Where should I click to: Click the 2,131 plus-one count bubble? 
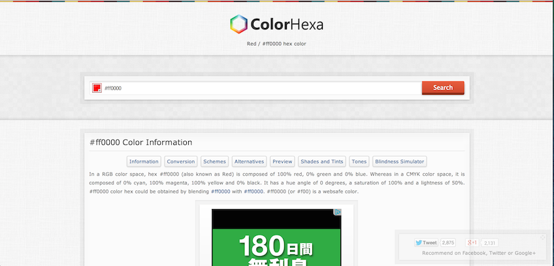[490, 242]
